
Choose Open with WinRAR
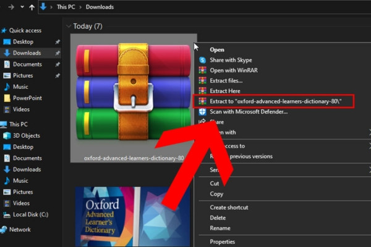point(234,70)
